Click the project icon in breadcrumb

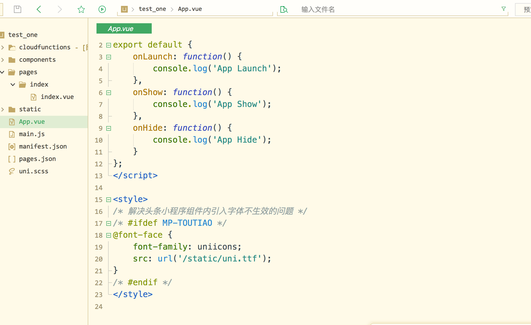[124, 9]
